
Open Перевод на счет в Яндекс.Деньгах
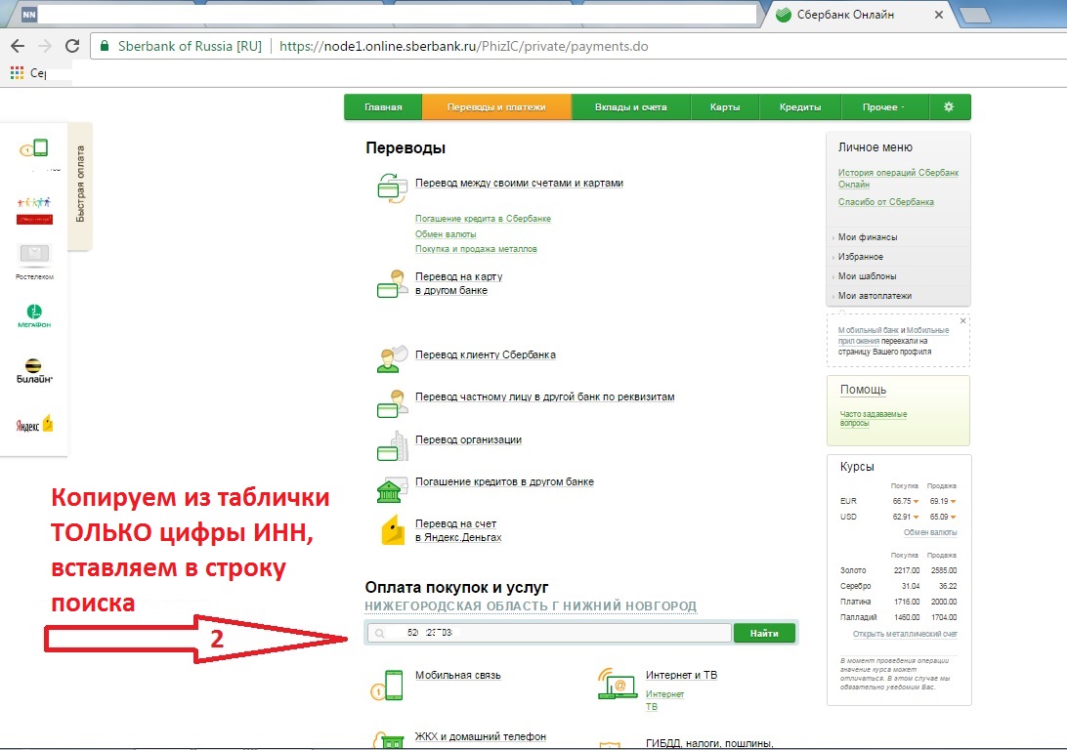(458, 530)
